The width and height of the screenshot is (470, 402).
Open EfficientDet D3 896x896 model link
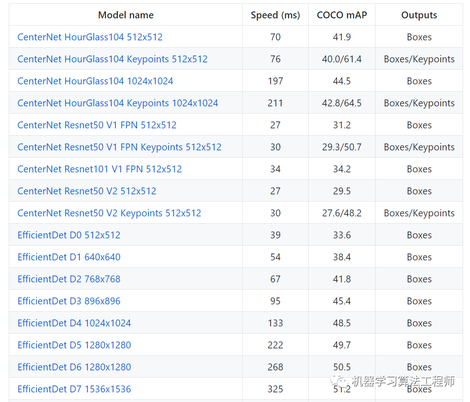point(69,301)
